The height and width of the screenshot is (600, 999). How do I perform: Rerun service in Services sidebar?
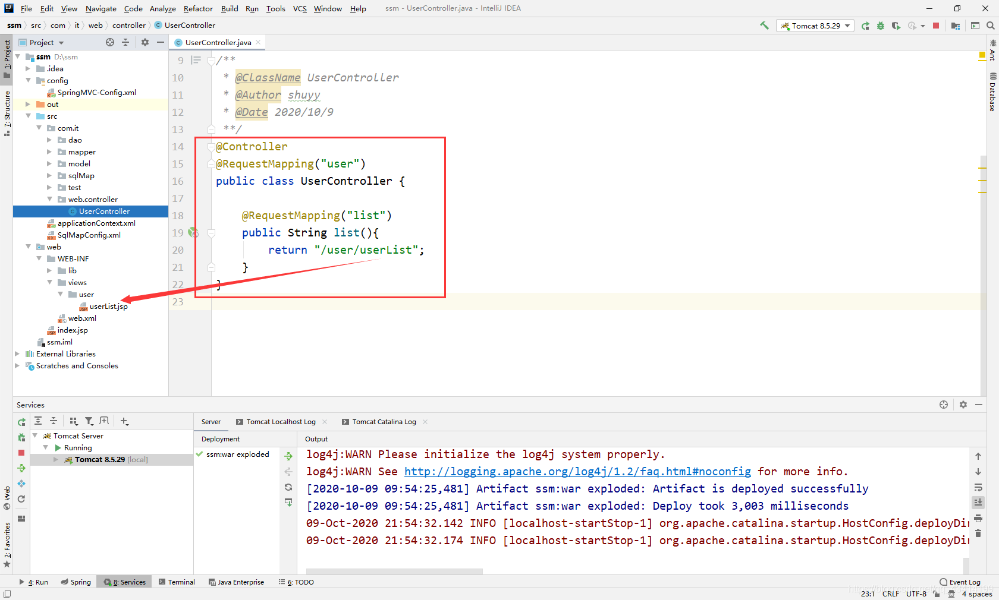(x=21, y=422)
